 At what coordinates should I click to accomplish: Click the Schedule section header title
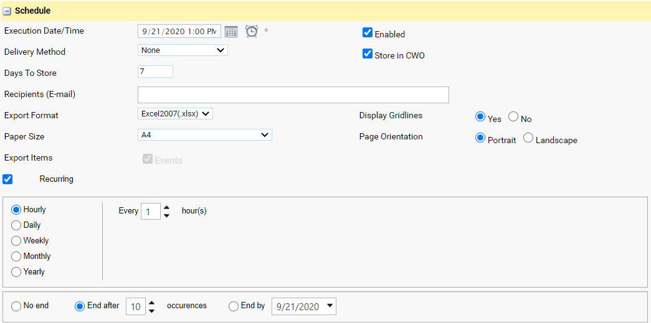[33, 11]
